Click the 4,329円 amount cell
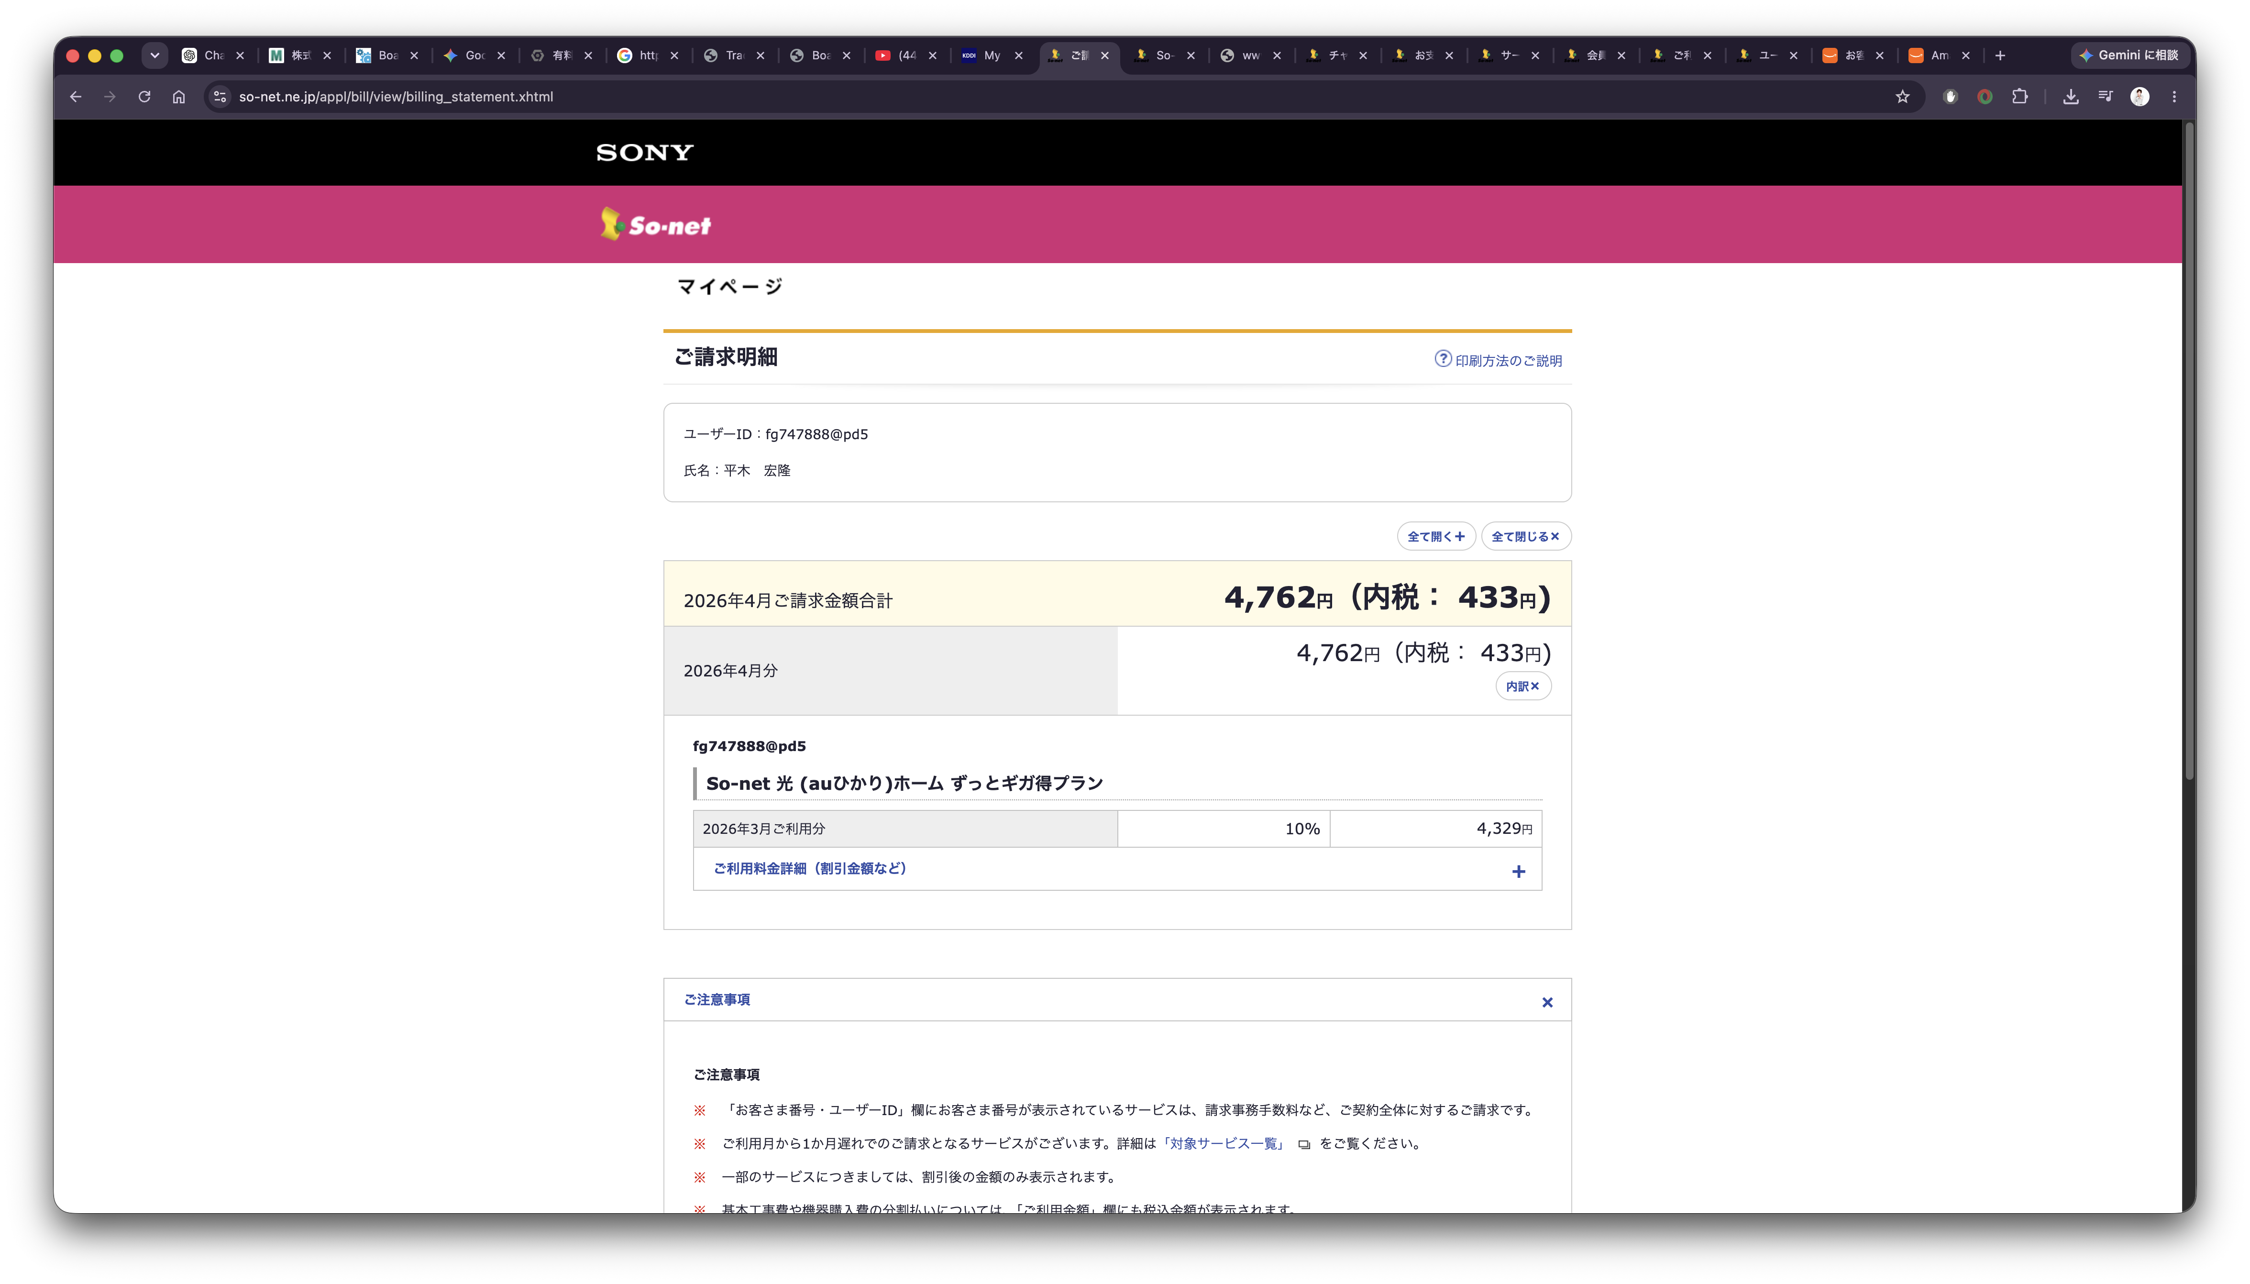 1435,829
